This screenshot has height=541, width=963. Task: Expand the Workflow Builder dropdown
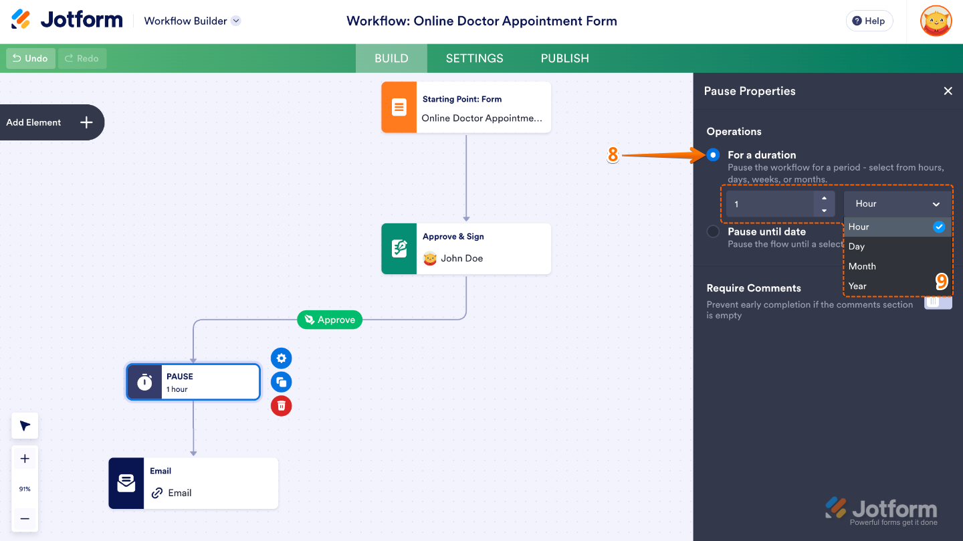click(235, 21)
